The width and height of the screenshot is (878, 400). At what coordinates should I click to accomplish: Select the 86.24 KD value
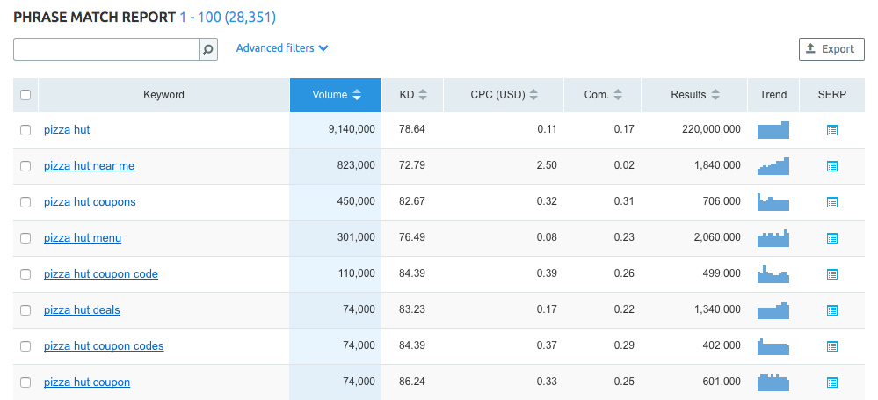pos(412,382)
